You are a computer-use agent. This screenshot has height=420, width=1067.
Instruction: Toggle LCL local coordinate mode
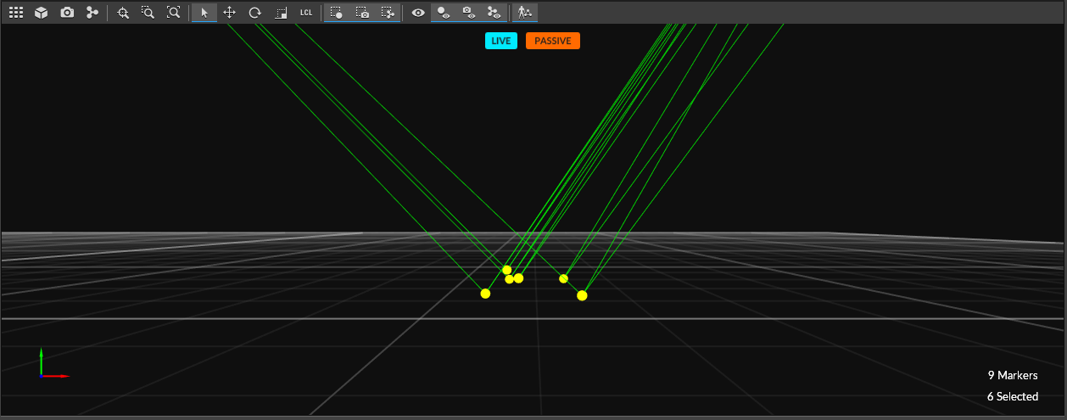306,13
